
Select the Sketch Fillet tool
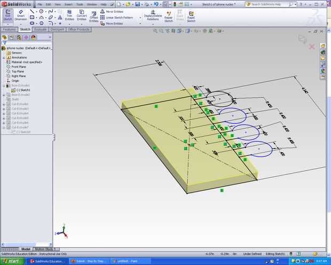click(x=51, y=24)
